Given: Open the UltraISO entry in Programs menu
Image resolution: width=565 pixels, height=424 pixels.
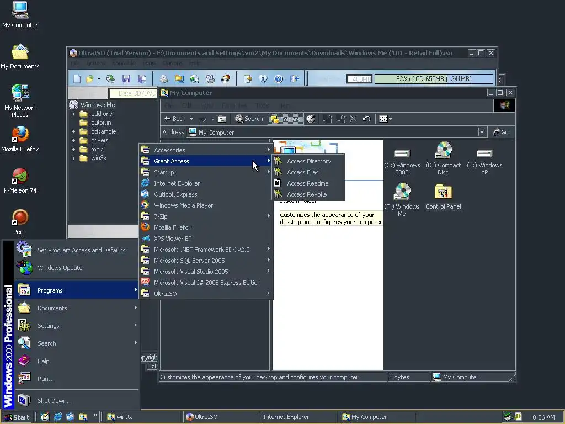Looking at the screenshot, I should click(x=206, y=294).
